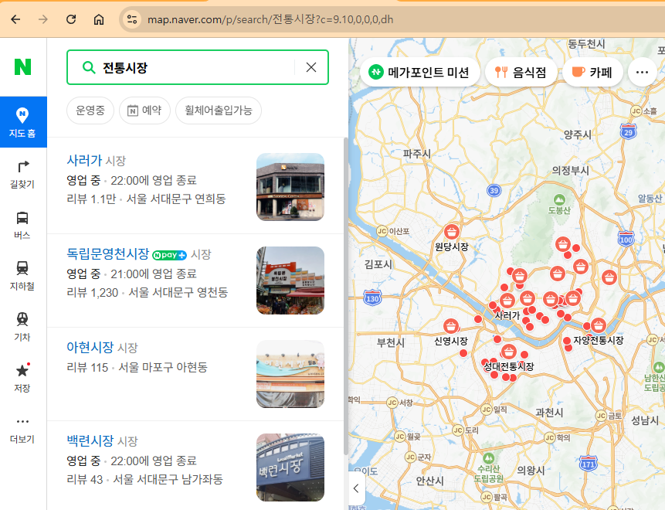Click the green search magnifier icon

[x=88, y=67]
